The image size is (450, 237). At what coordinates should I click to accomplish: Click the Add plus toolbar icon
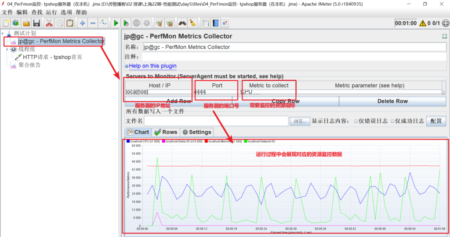click(x=82, y=23)
